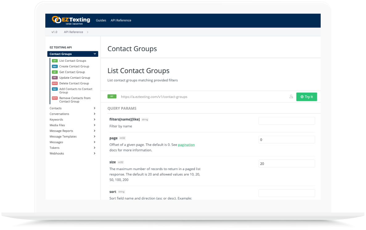Click the filters[name][like] parameter name
Viewport: 366px width, 230px height.
point(125,119)
